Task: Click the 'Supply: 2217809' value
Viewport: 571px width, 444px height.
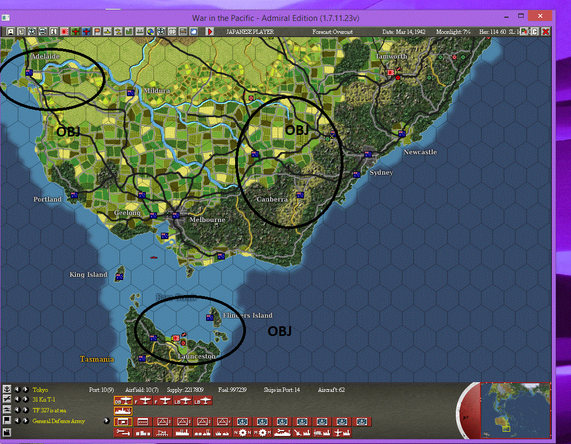Action: (185, 390)
